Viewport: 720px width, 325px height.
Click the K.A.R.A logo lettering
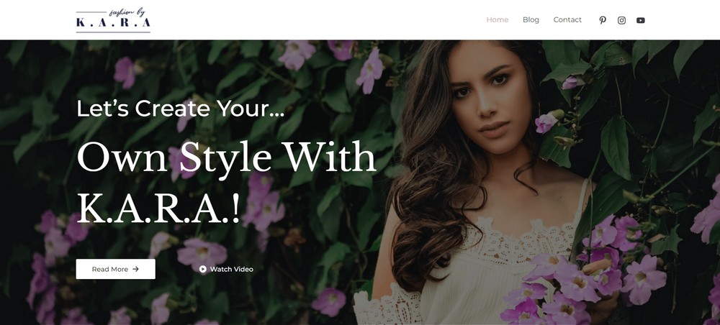pos(113,22)
